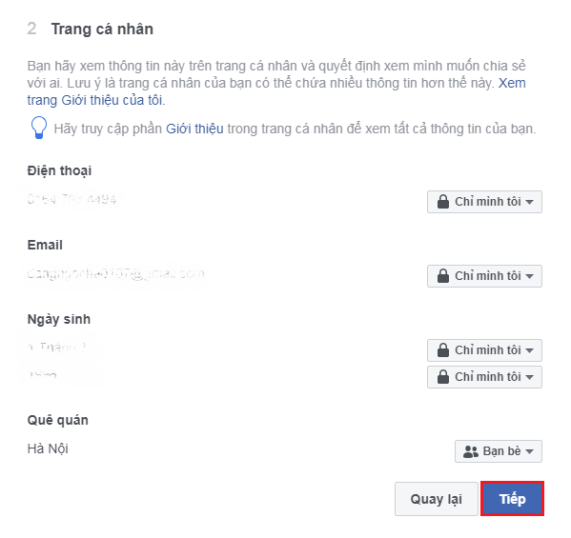Click lock icon on birth year privacy
Screen dimensions: 571x538
coord(443,377)
